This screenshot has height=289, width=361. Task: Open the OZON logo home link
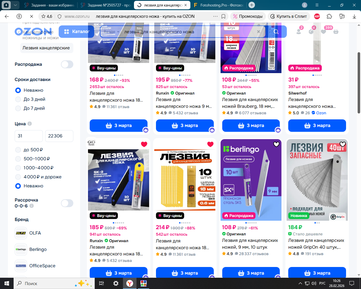(x=33, y=31)
